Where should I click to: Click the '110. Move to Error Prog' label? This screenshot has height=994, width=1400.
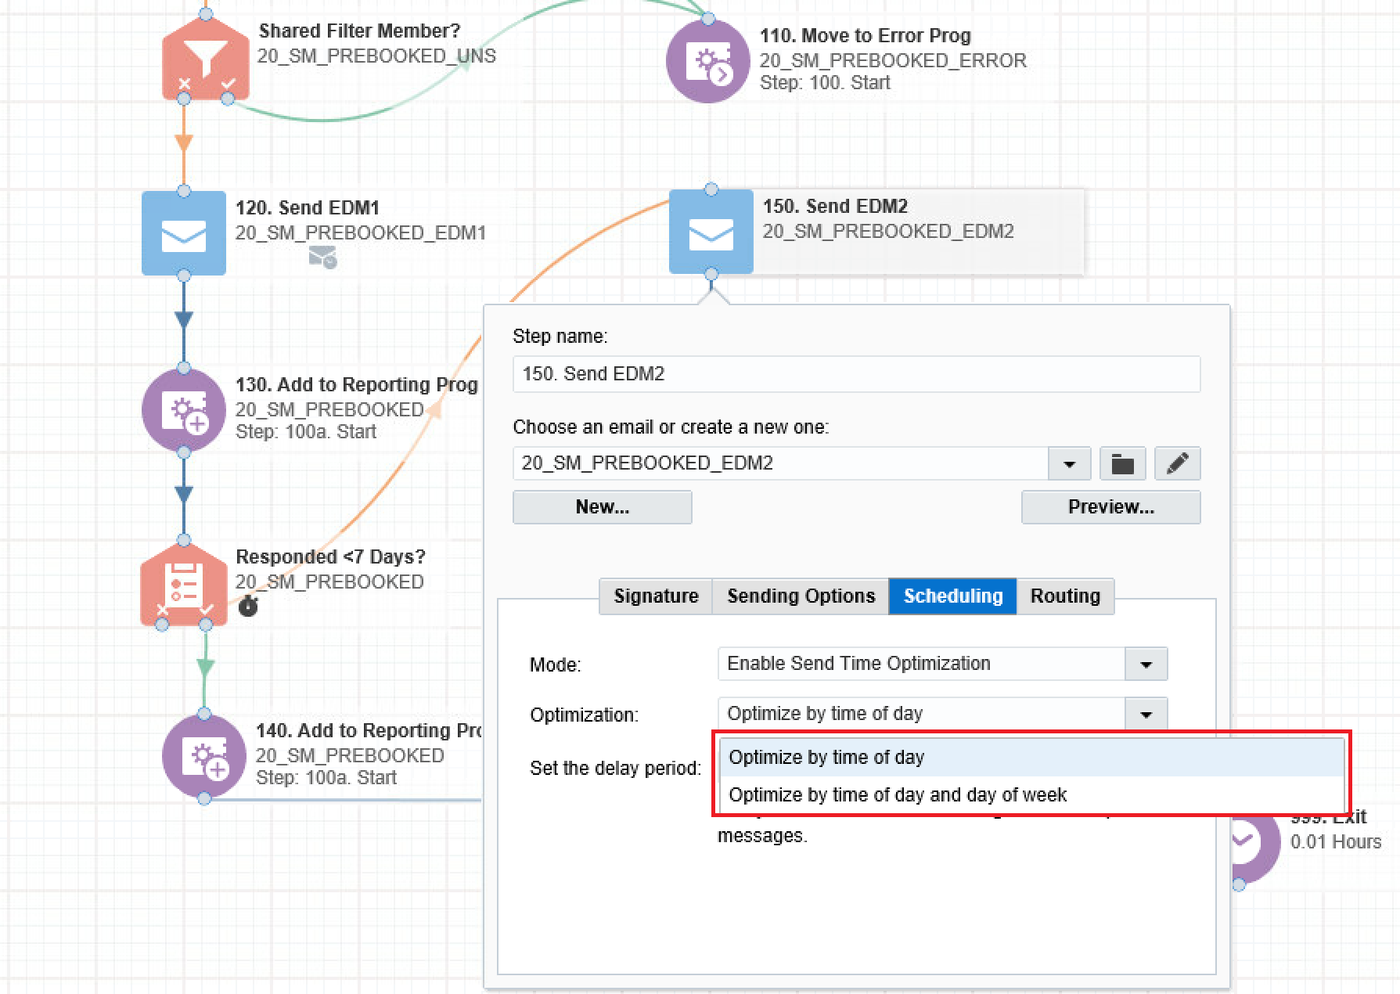pos(866,35)
